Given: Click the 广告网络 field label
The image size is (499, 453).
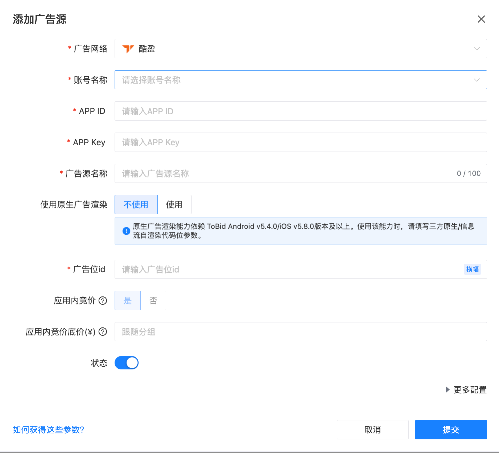Looking at the screenshot, I should (91, 49).
